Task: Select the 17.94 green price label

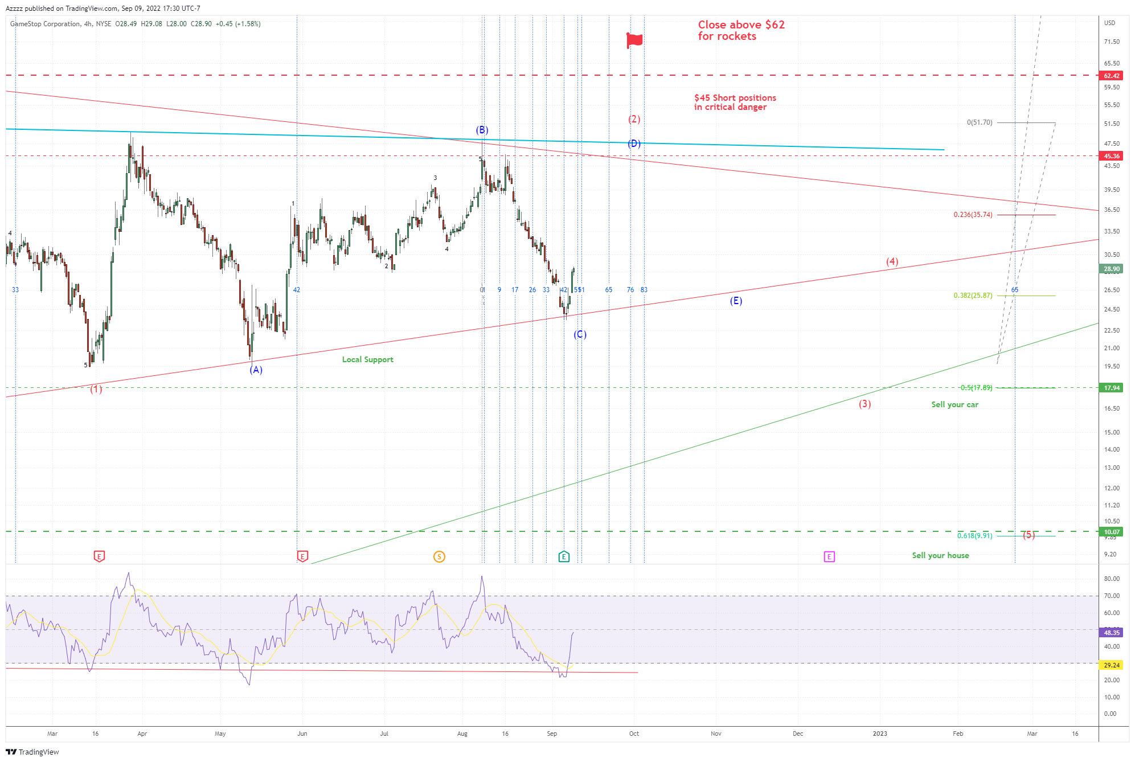Action: pos(1111,388)
